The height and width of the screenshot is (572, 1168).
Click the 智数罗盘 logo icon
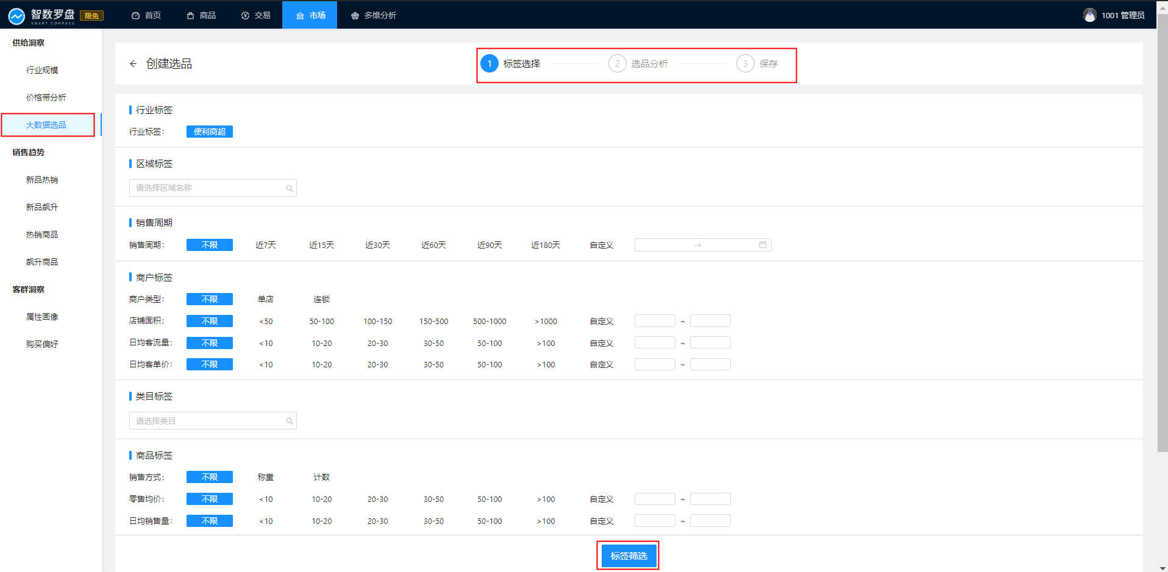tap(16, 16)
